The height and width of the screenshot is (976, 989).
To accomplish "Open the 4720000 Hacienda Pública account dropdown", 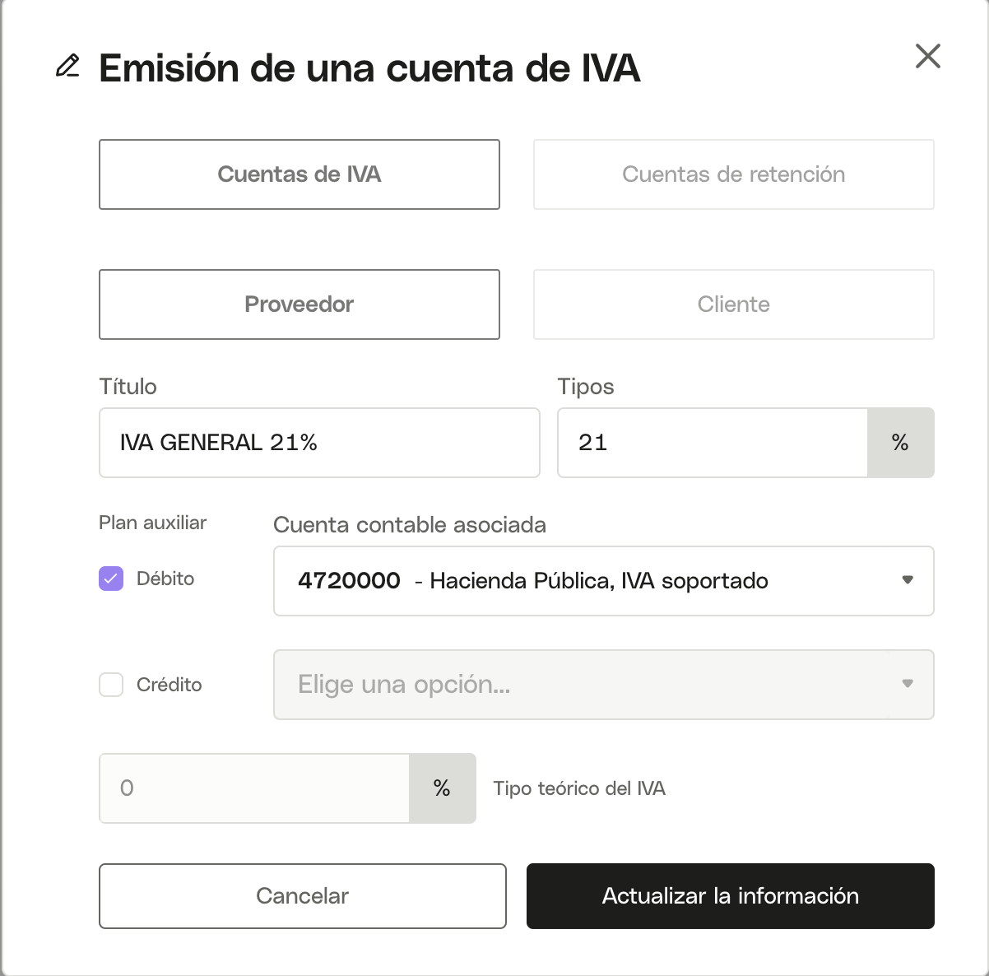I will (x=604, y=581).
